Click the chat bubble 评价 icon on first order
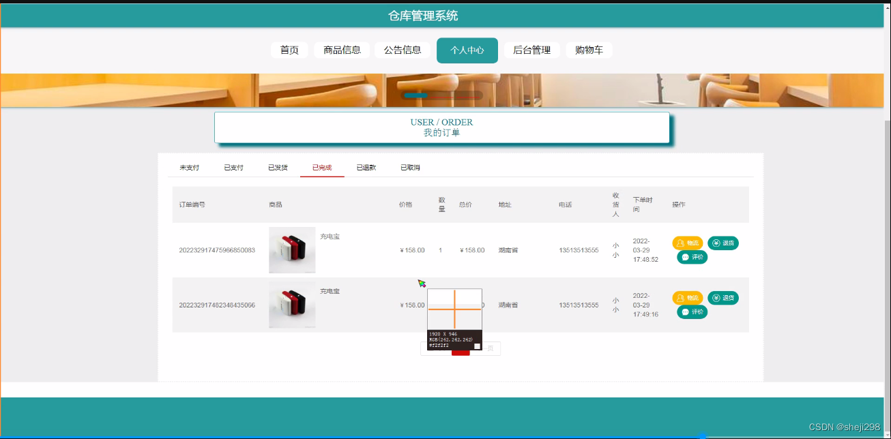891x439 pixels. 692,257
